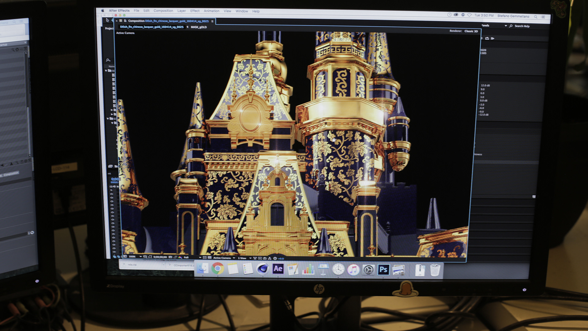Image resolution: width=588 pixels, height=331 pixels.
Task: Open Photoshop from the Dock
Action: tap(383, 270)
